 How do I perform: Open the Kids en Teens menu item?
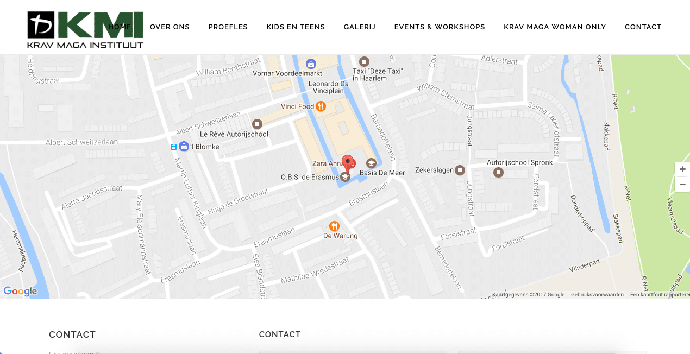[x=296, y=27]
